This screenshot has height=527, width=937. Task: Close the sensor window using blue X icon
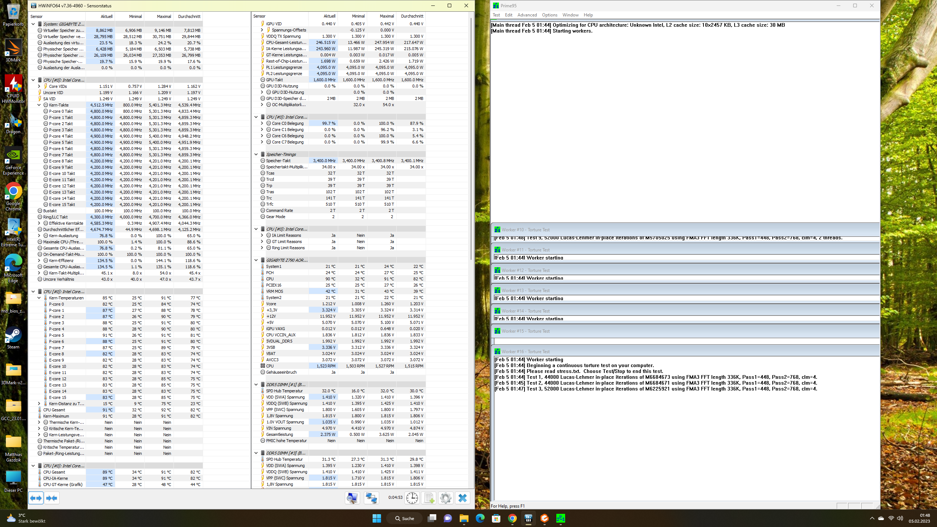(x=462, y=498)
